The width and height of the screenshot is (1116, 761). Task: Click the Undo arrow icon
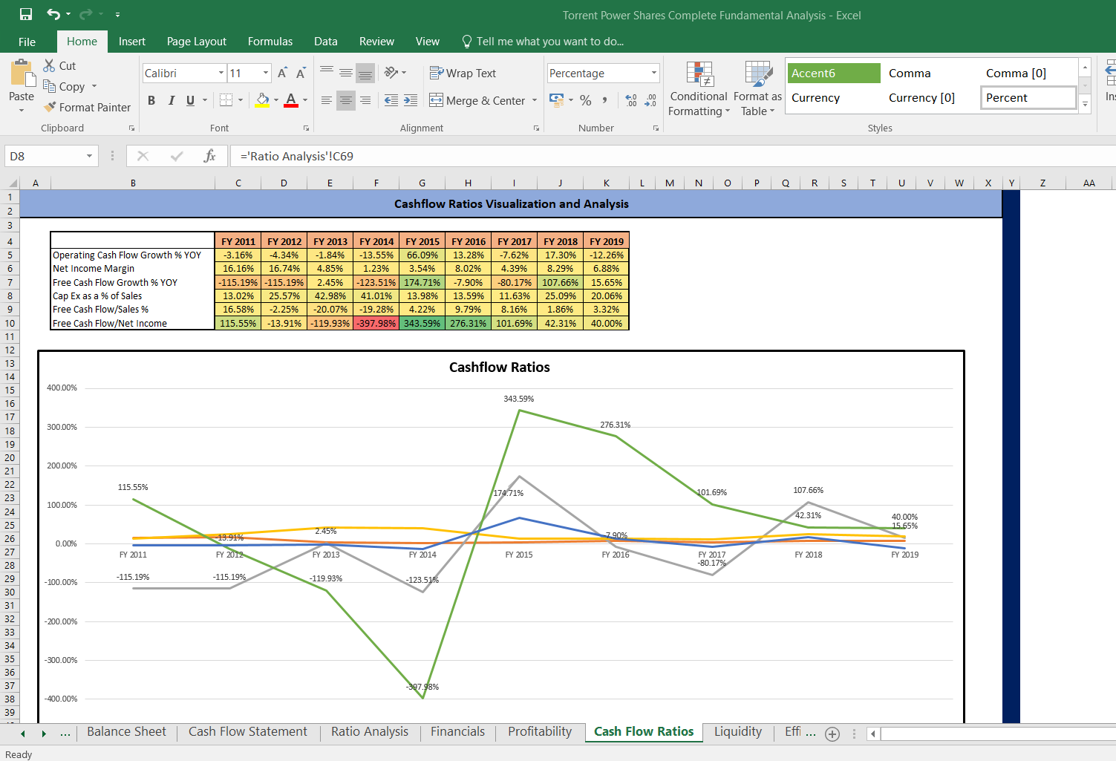(x=53, y=14)
